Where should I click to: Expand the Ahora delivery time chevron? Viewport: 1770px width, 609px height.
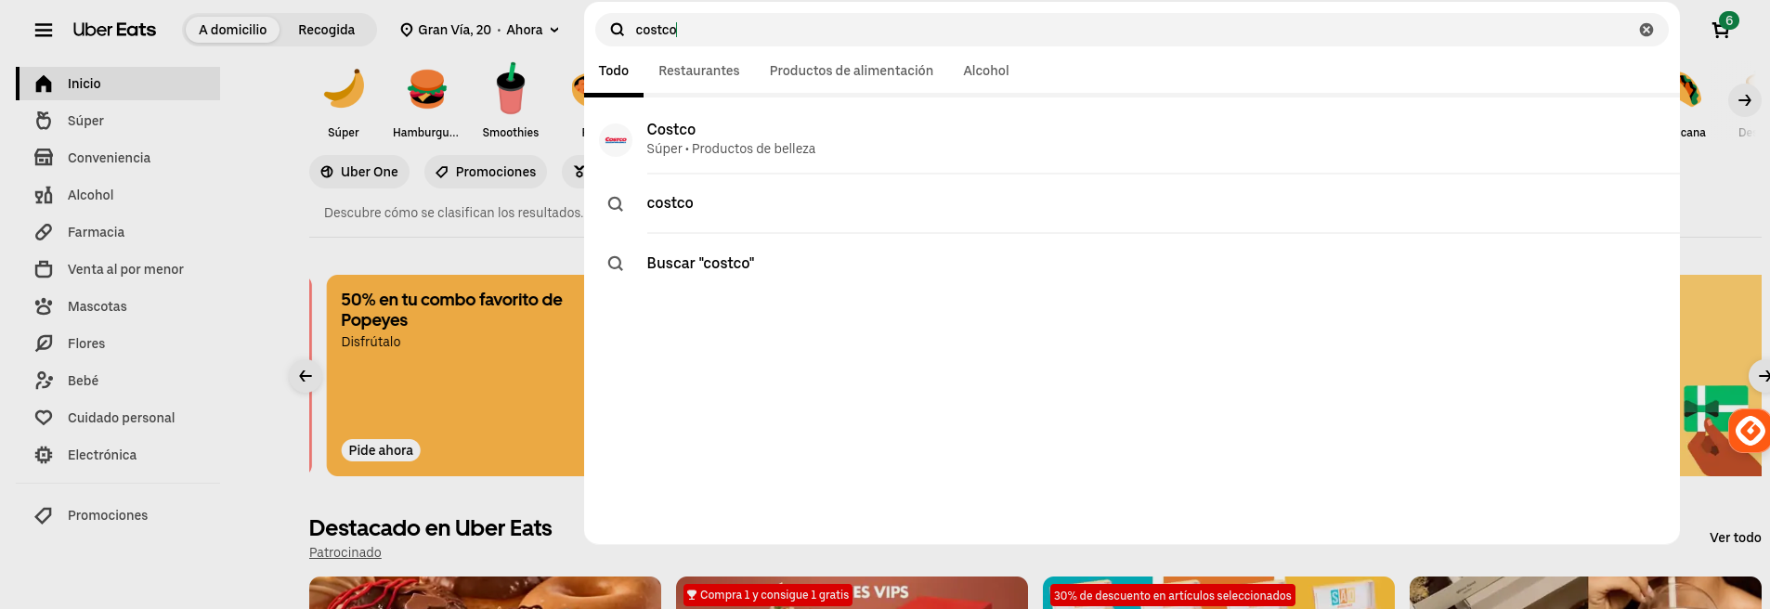[x=554, y=30]
